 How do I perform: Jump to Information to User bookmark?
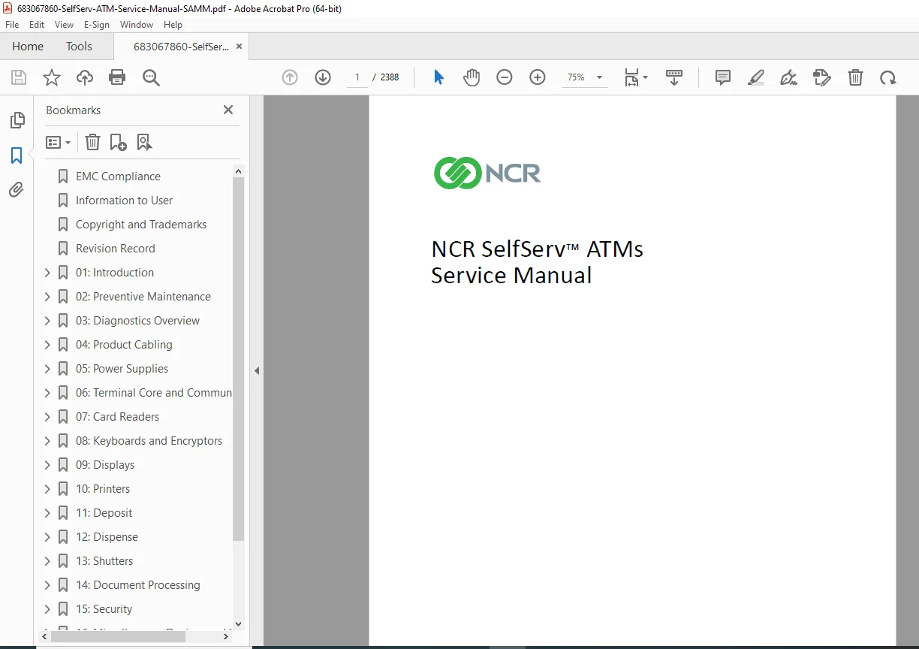[124, 201]
